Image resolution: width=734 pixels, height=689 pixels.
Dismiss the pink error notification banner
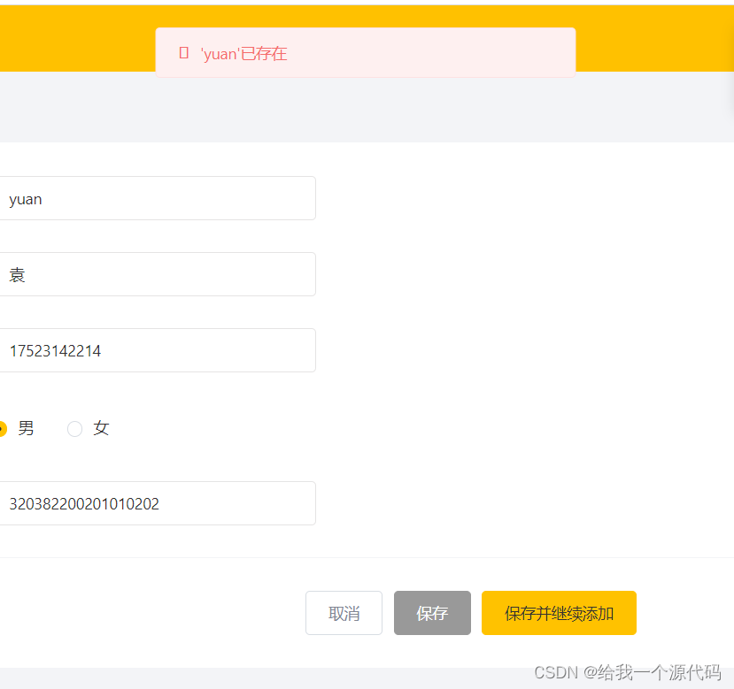[366, 52]
